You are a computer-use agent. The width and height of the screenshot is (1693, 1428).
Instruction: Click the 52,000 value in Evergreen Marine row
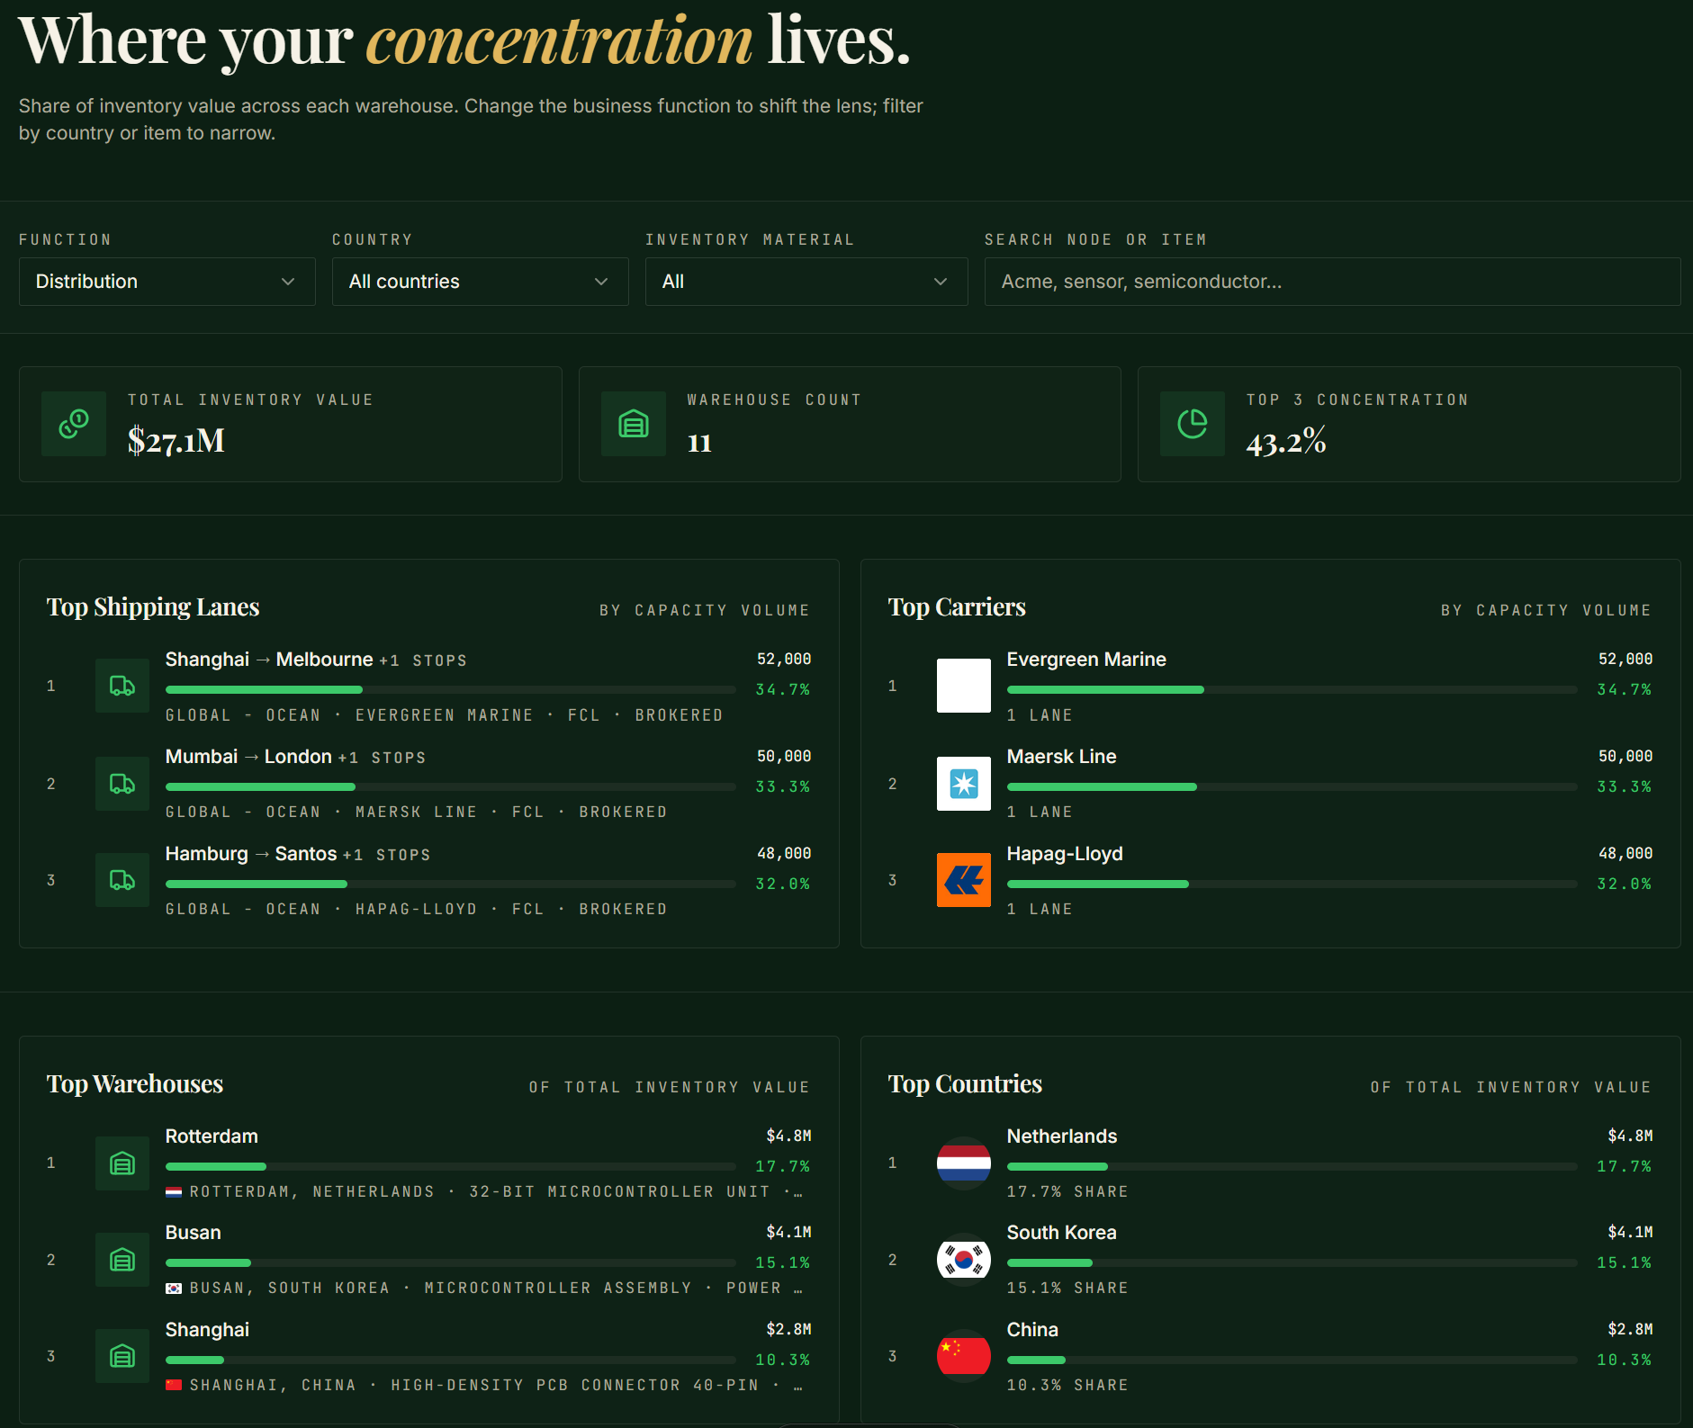pyautogui.click(x=1625, y=660)
